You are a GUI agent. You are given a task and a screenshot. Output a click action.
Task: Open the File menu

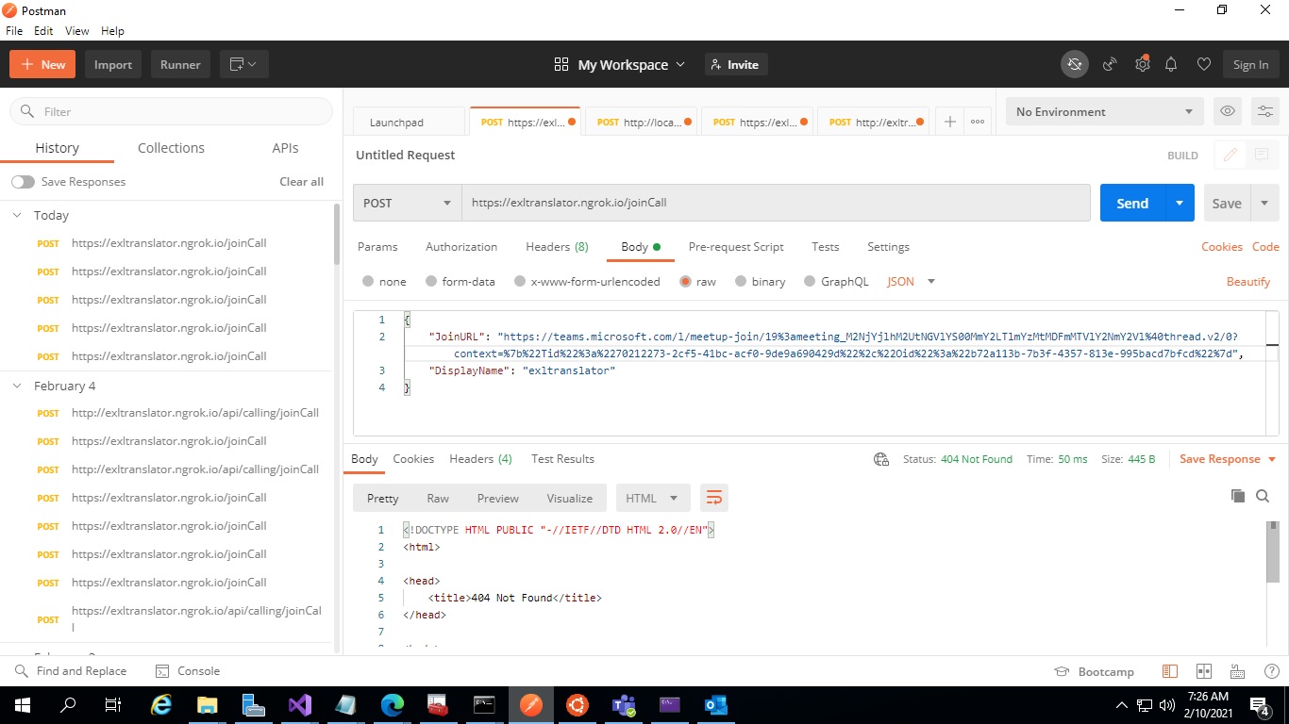click(14, 31)
